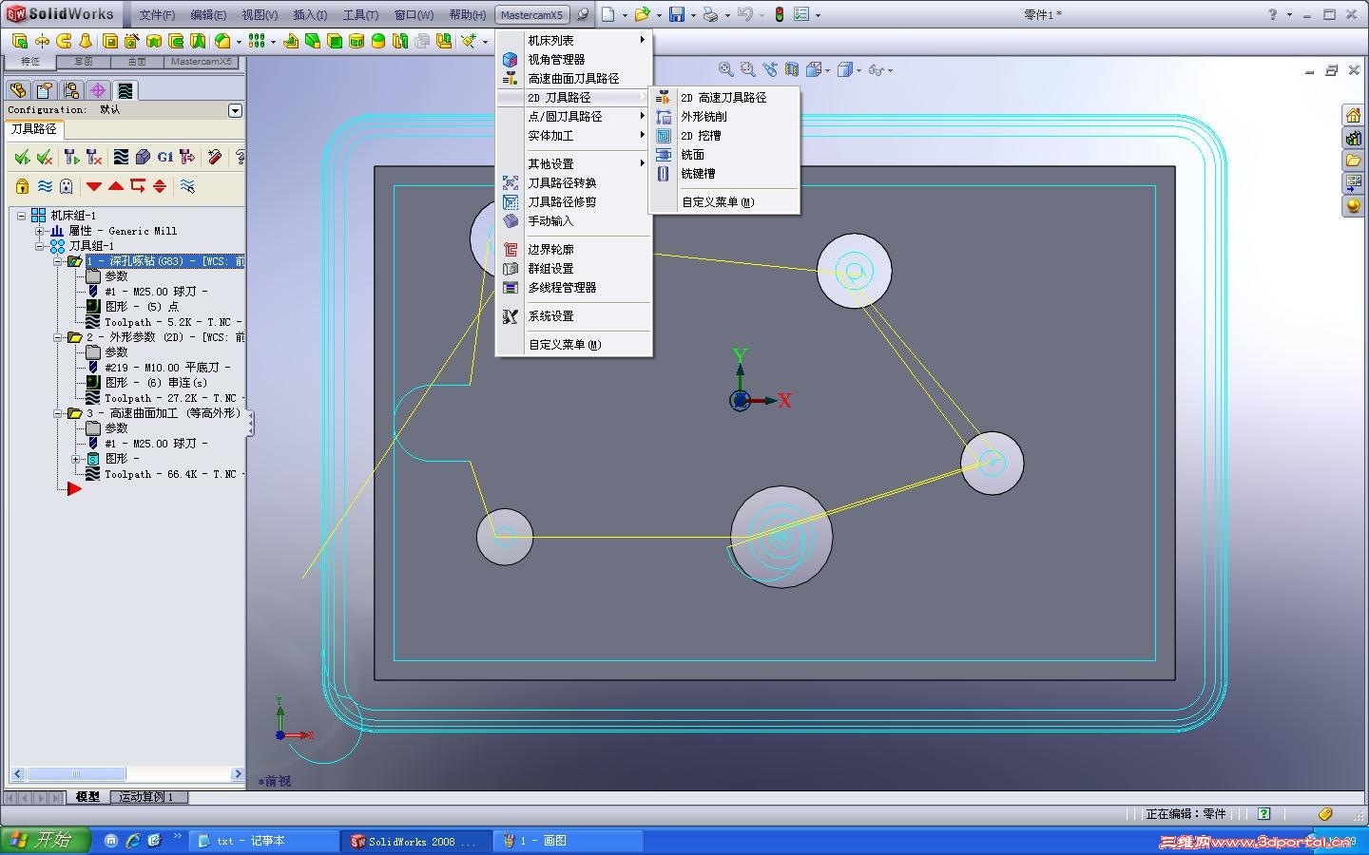Move insert arrow down with red triangle
Image resolution: width=1369 pixels, height=855 pixels.
(x=94, y=186)
